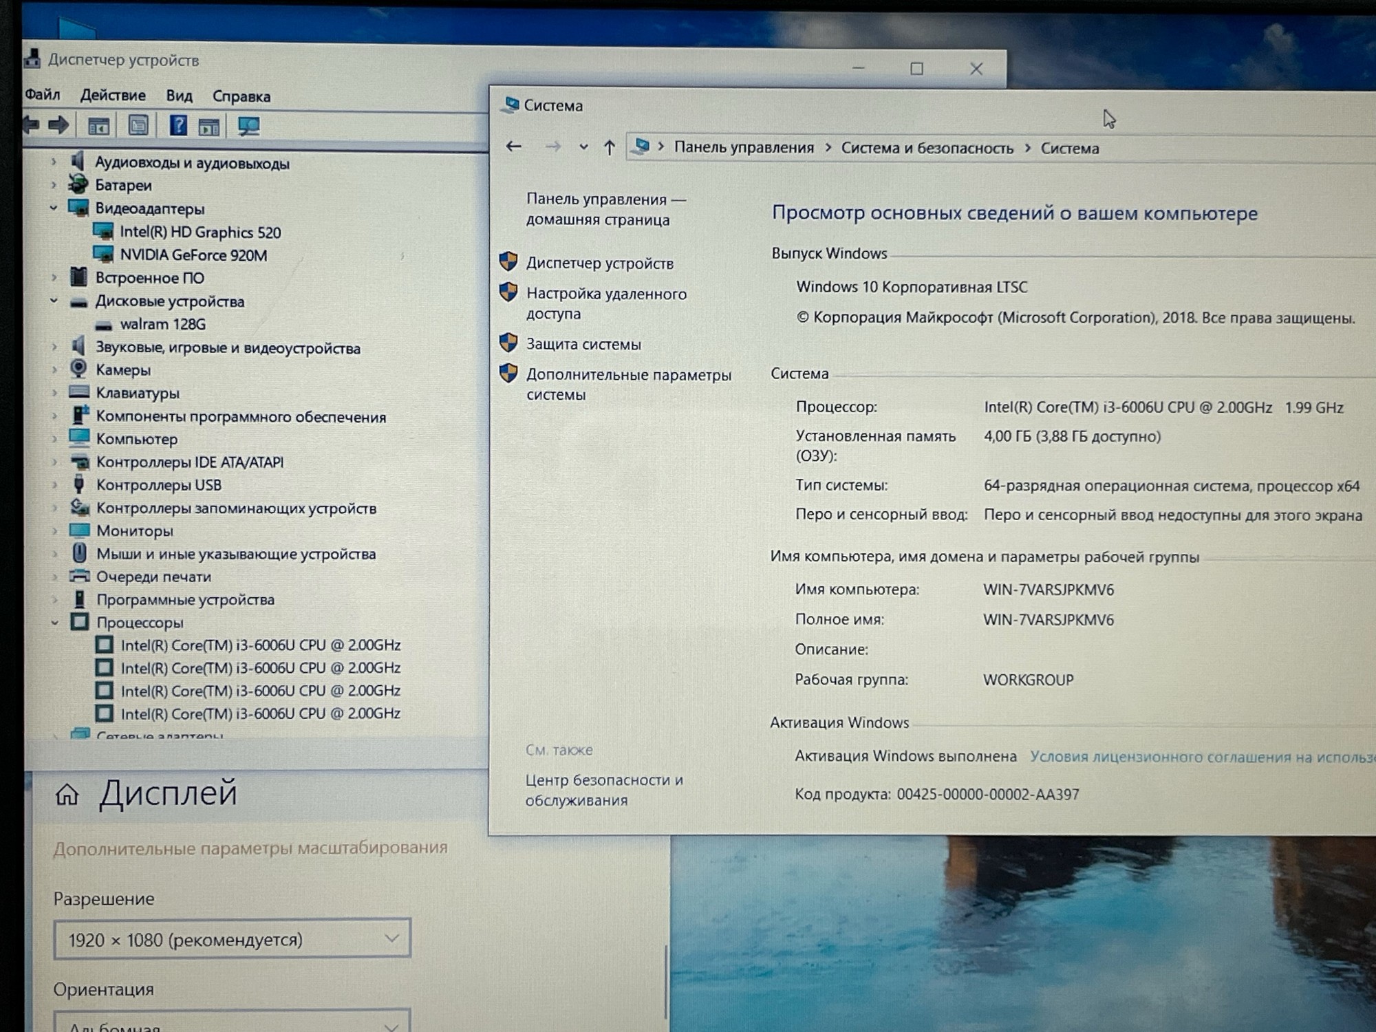
Task: Click the shield icon beside Защита системы
Action: pos(508,343)
